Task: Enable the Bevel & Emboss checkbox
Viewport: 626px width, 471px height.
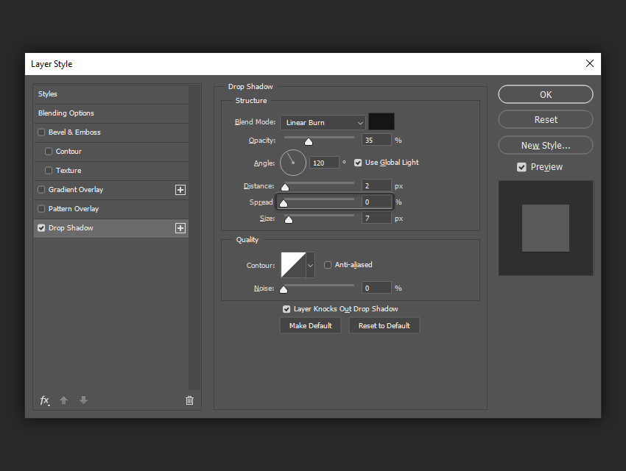Action: coord(41,132)
